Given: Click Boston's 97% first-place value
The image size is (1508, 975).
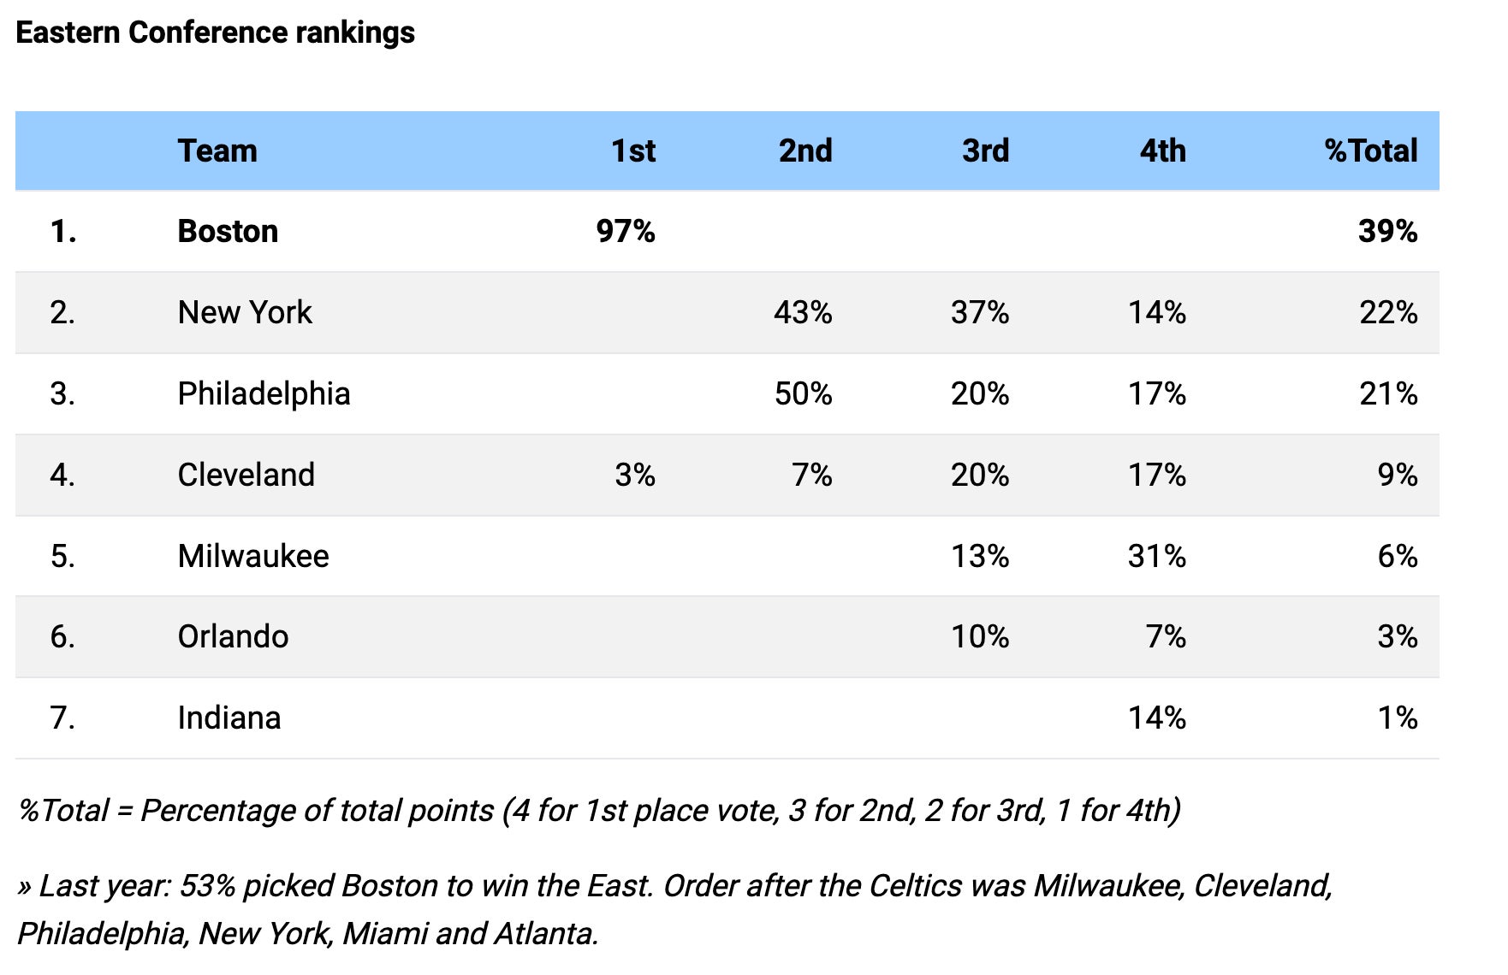Looking at the screenshot, I should [626, 231].
